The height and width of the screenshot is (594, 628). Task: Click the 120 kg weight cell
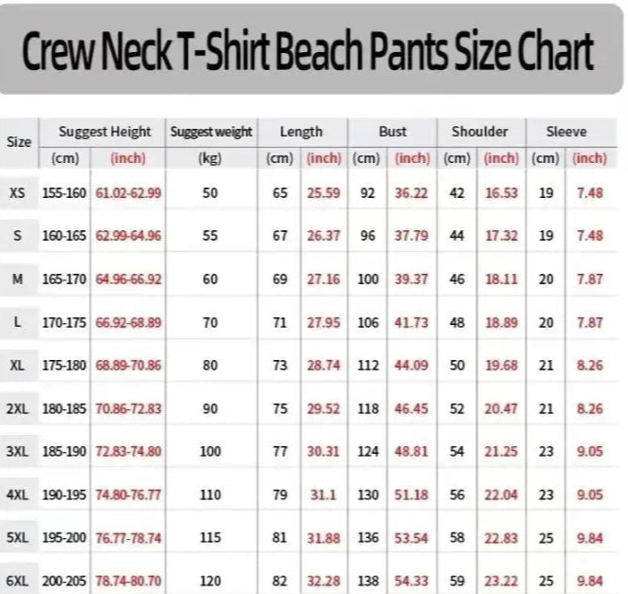pos(210,580)
